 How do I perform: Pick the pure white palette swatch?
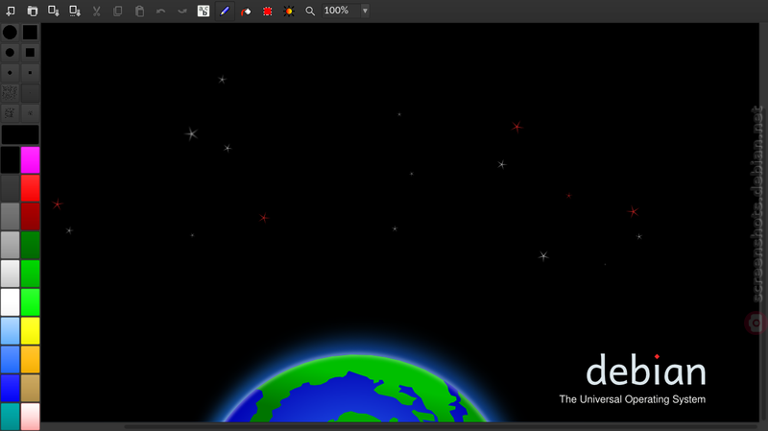(10, 301)
